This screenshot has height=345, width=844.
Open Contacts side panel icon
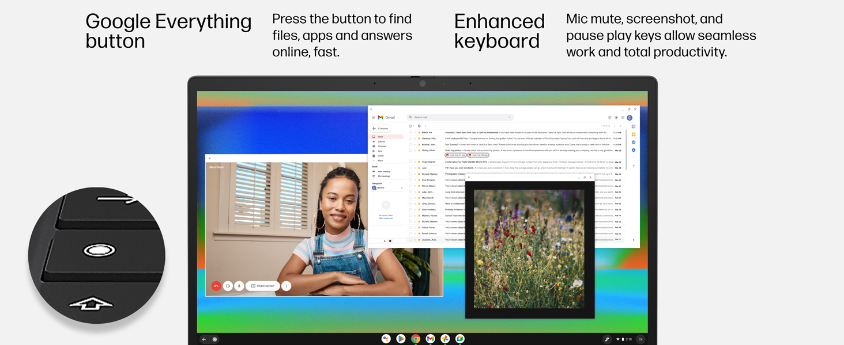634,150
